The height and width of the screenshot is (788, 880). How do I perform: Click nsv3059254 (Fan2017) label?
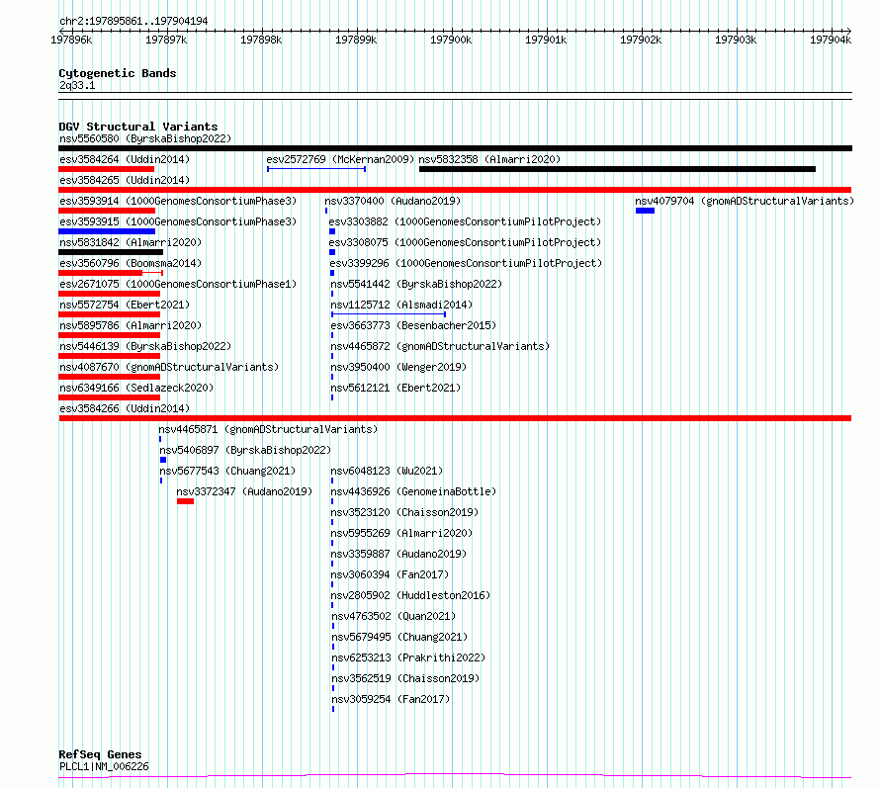391,699
